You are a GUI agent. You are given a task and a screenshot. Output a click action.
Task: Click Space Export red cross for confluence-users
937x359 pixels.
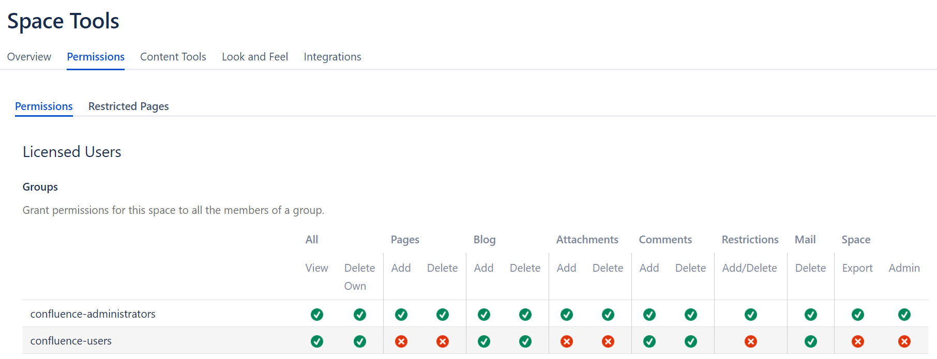point(858,341)
